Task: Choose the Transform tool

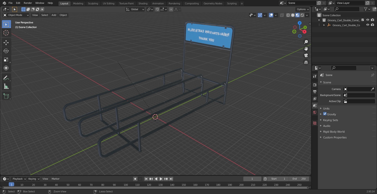Action: click(6, 68)
